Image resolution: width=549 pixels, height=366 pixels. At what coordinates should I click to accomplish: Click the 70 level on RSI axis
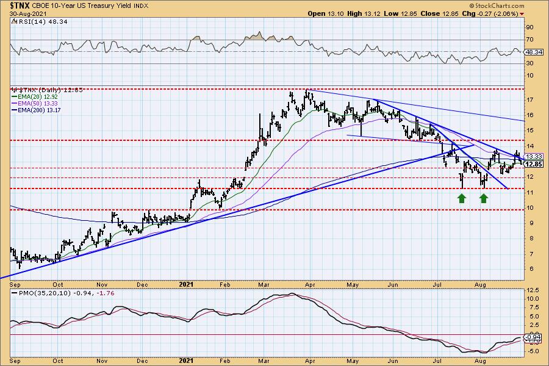point(529,40)
